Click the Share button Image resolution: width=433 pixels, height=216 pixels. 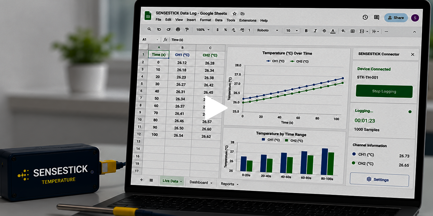pyautogui.click(x=396, y=18)
